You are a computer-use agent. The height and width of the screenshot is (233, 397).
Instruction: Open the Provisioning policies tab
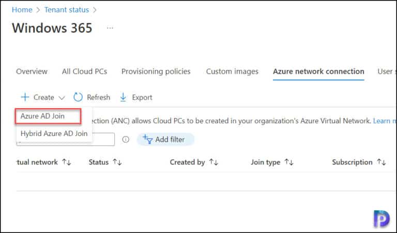(x=156, y=72)
